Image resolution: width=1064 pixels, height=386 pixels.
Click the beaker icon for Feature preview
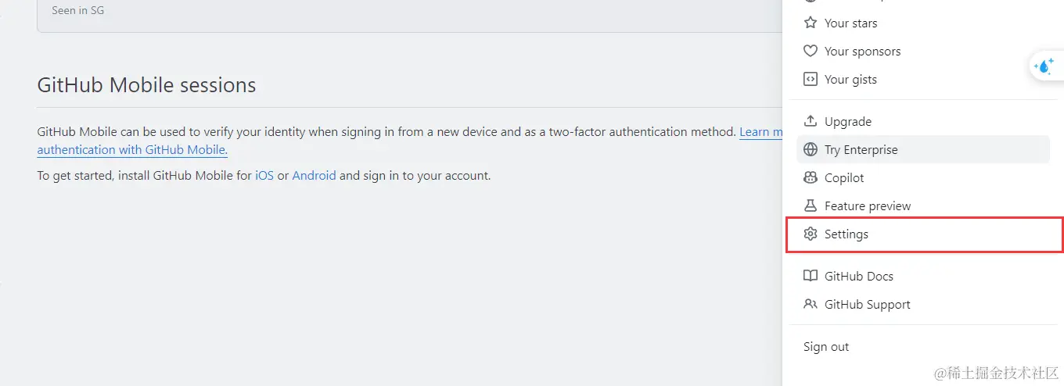coord(811,206)
